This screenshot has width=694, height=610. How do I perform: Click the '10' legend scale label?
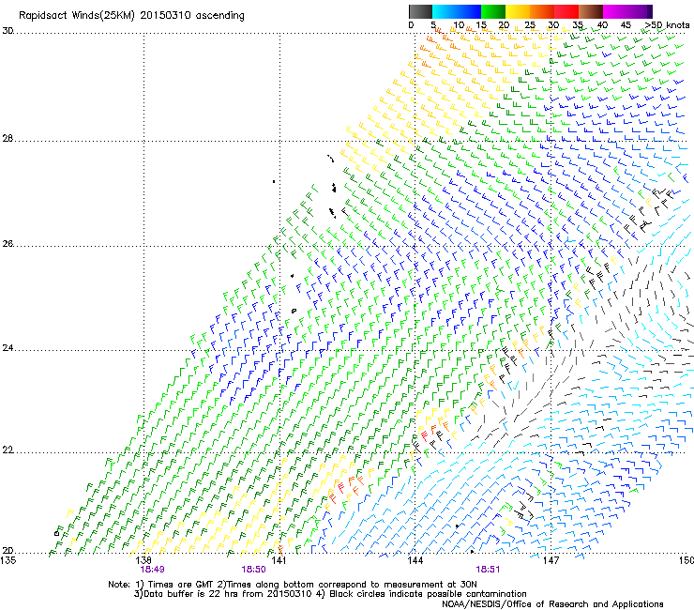click(459, 25)
